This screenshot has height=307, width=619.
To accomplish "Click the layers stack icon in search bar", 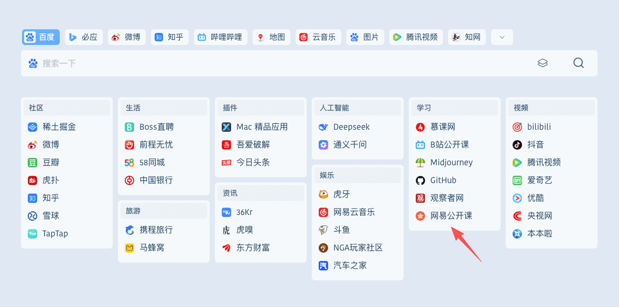I will click(542, 63).
